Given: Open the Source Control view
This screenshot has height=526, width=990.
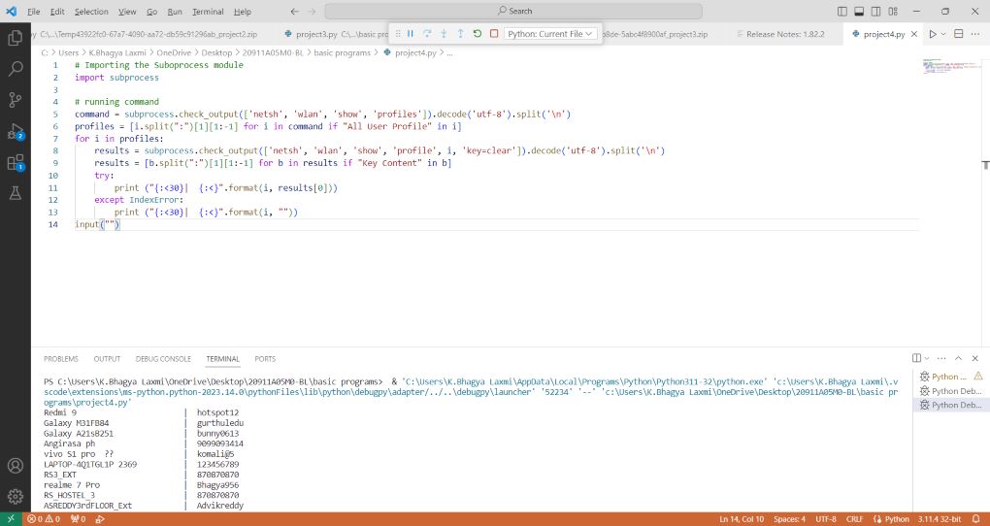Looking at the screenshot, I should (x=16, y=100).
